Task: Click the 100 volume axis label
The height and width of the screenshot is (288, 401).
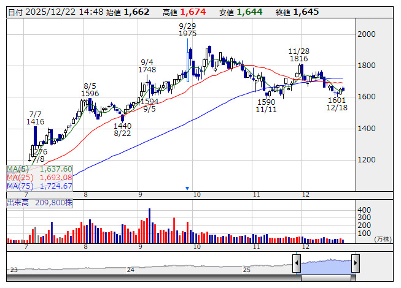Action: point(364,233)
